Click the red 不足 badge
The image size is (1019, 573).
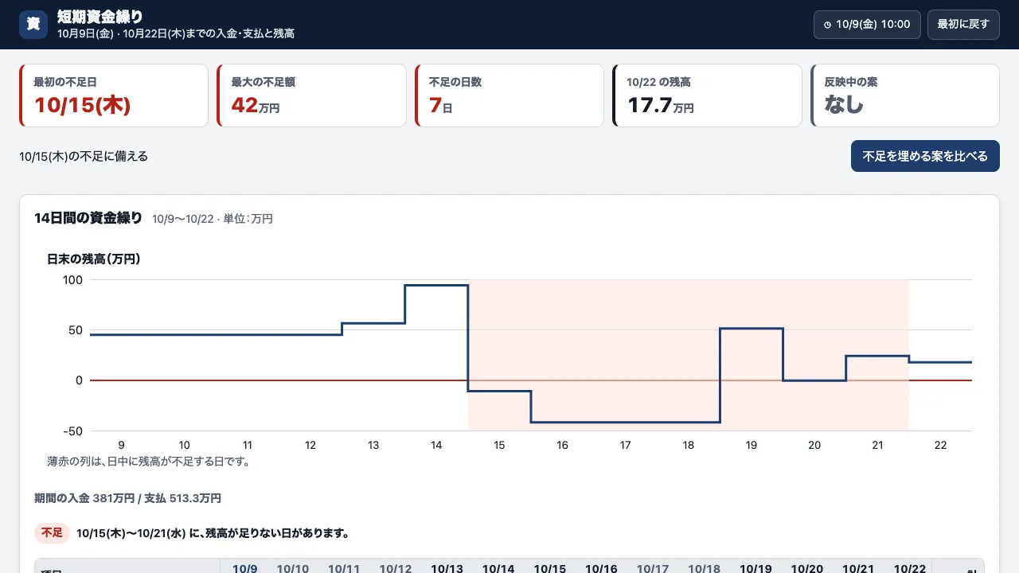tap(52, 532)
